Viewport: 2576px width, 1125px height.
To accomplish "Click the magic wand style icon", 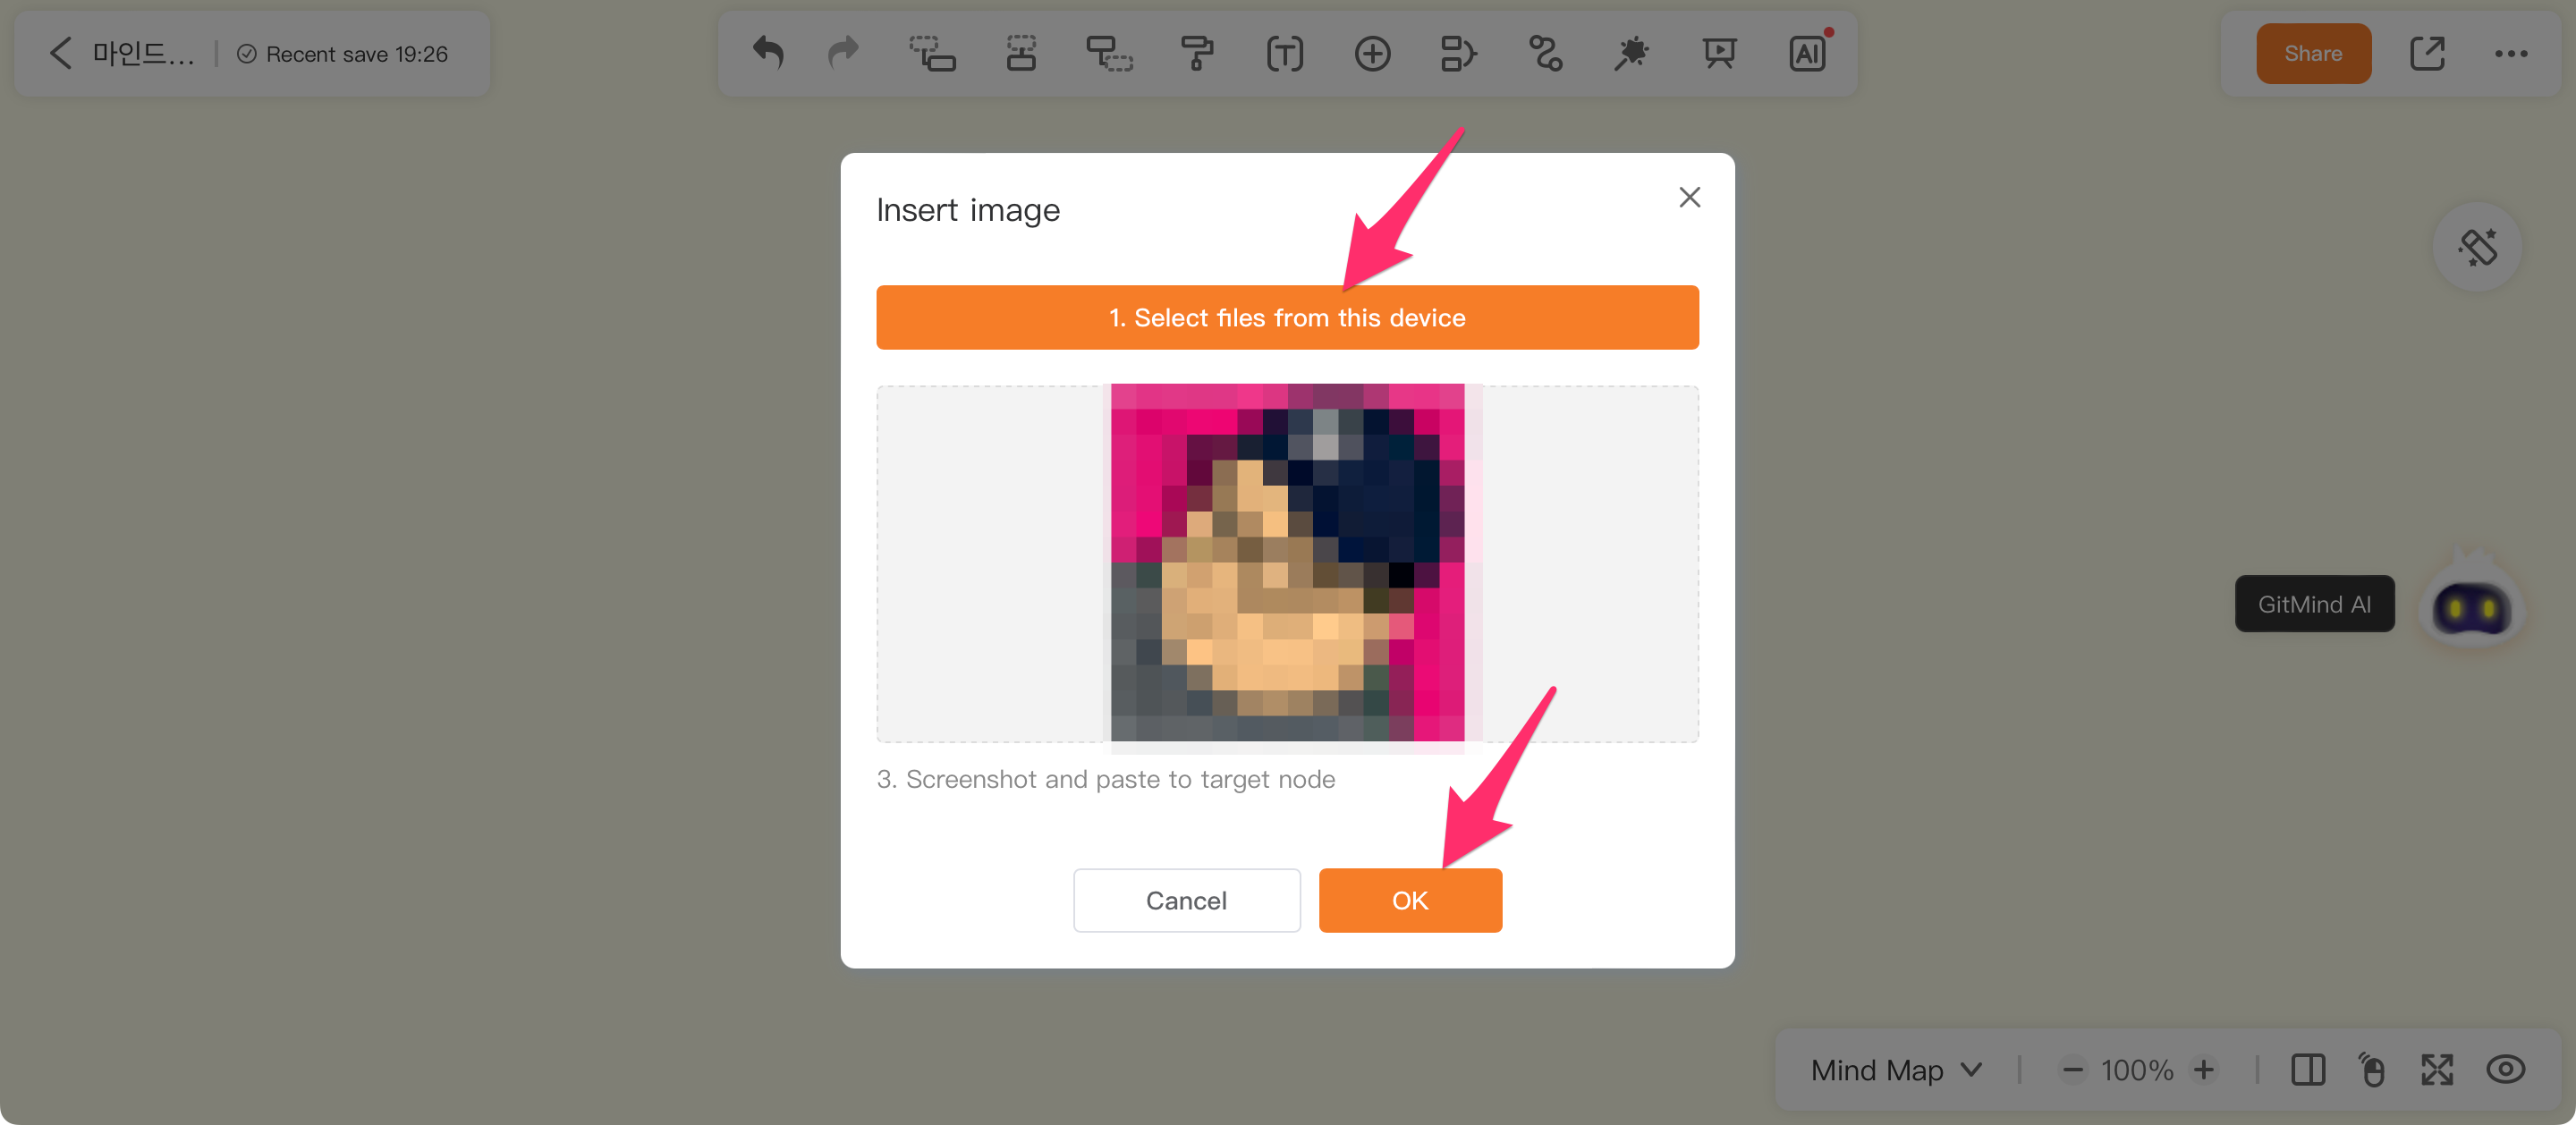I will pyautogui.click(x=1631, y=53).
